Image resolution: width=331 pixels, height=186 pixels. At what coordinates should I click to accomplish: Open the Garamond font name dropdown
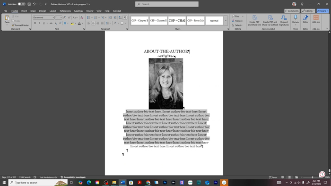(x=53, y=17)
